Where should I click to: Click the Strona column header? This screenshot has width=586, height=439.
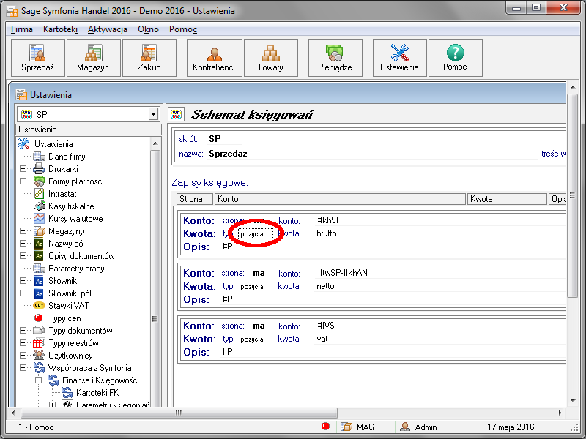click(x=195, y=199)
